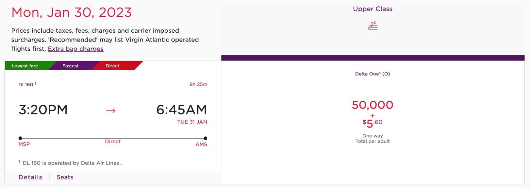Click the 3:20PM departure time

pos(43,110)
